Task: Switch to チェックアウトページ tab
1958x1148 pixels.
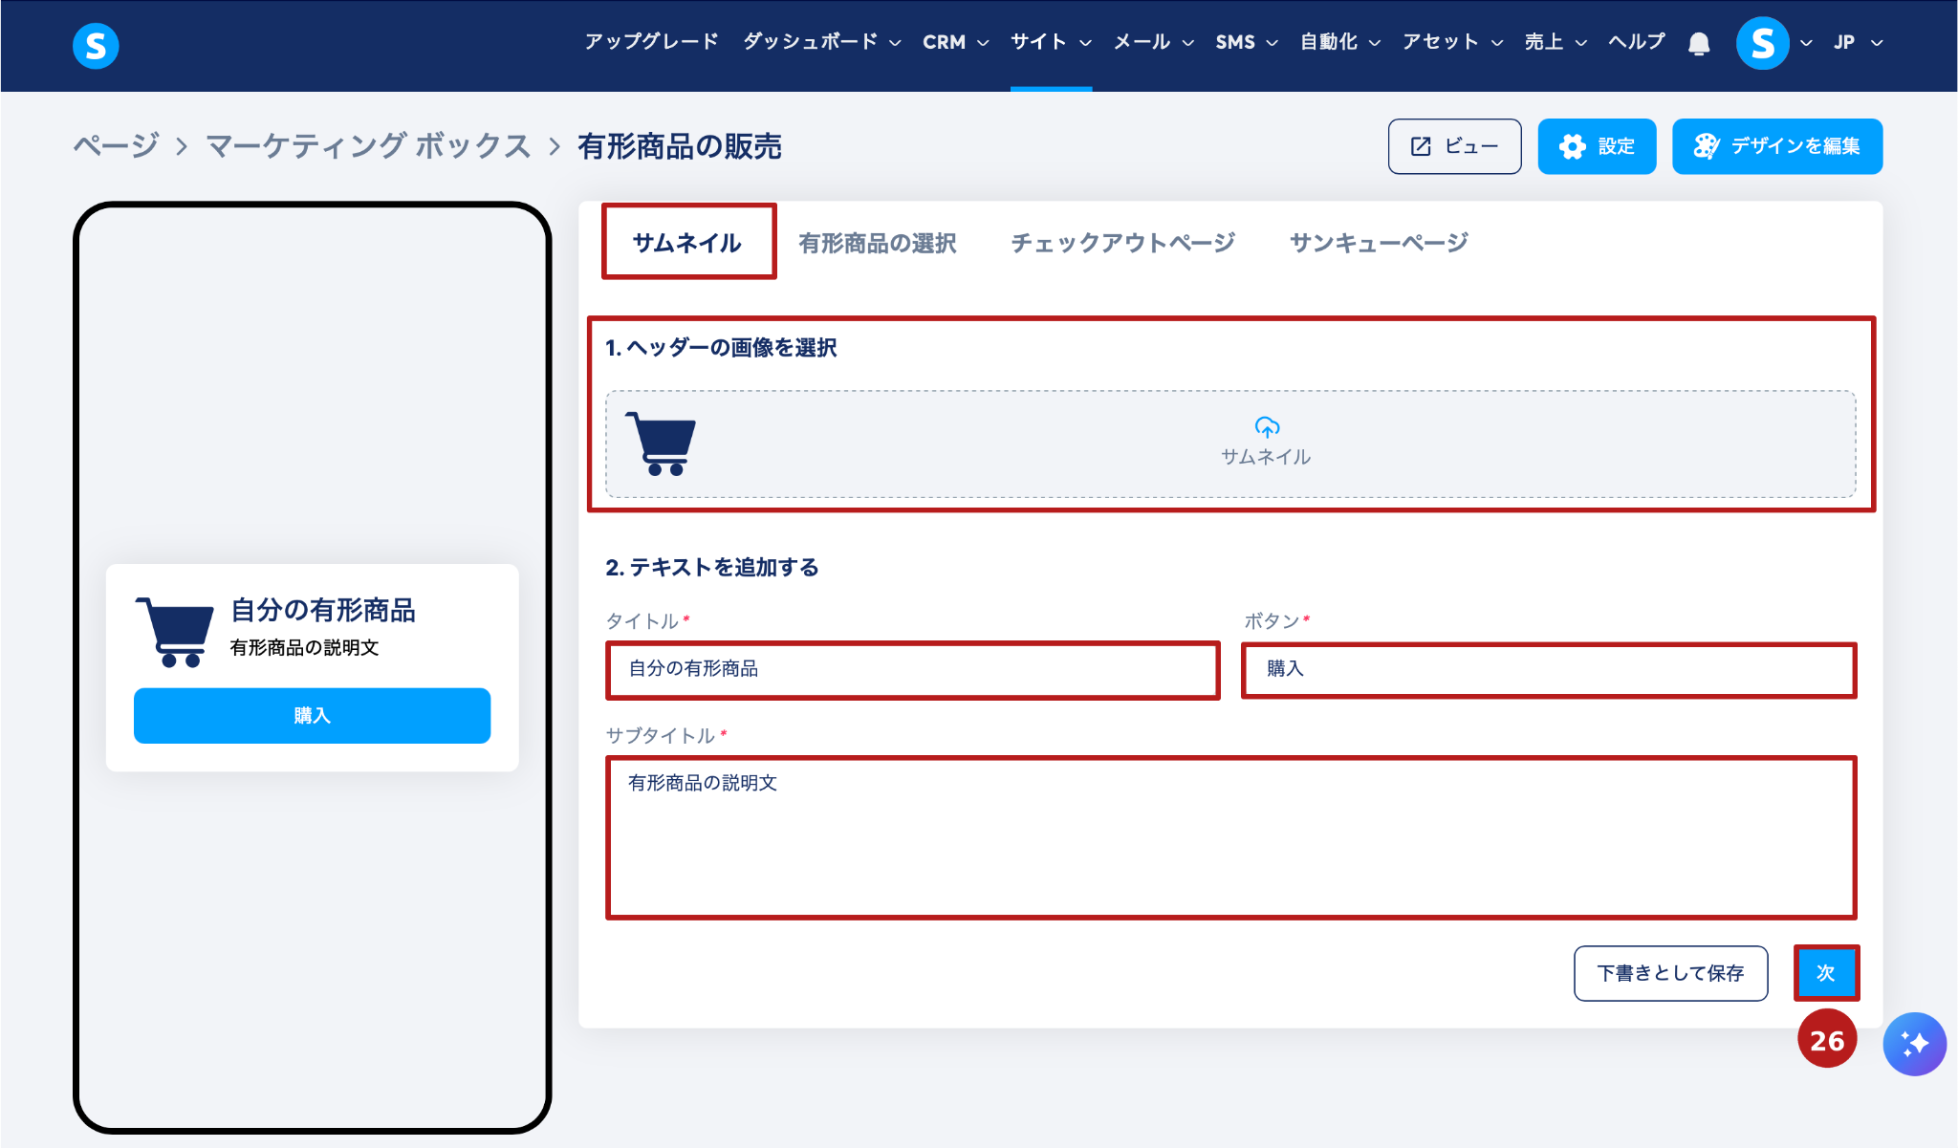Action: tap(1122, 243)
